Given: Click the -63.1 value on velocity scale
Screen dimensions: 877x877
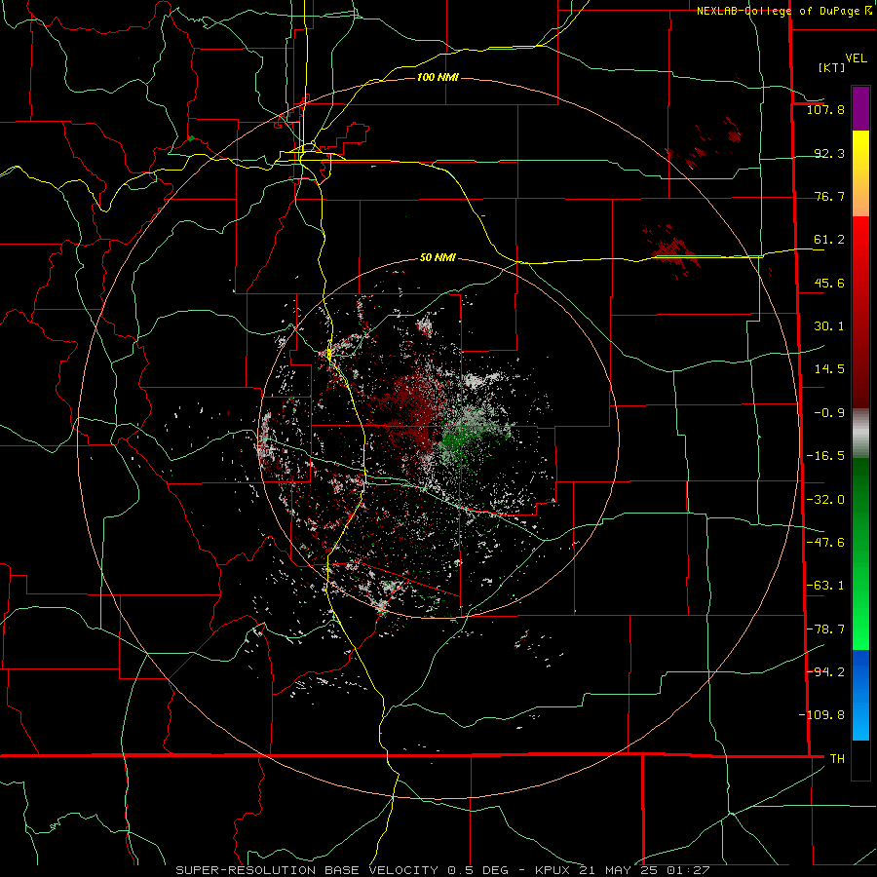Looking at the screenshot, I should click(825, 586).
